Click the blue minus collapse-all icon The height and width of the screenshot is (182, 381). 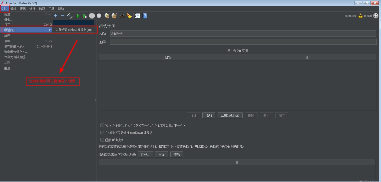pyautogui.click(x=63, y=16)
